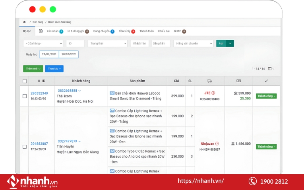The image size is (304, 190).
Task: Click the home icon in the breadcrumb
Action: click(x=25, y=22)
